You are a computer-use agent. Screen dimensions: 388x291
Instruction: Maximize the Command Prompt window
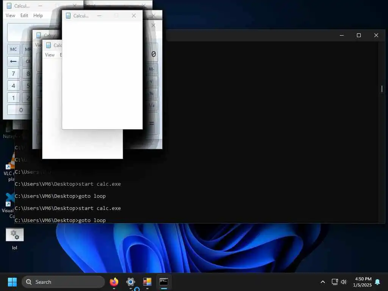tap(358, 35)
